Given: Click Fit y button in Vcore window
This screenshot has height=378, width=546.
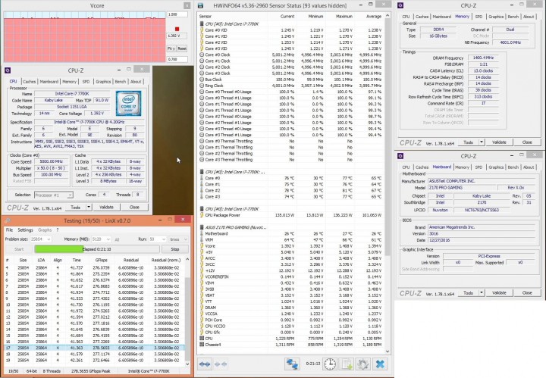Looking at the screenshot, I should 171,48.
